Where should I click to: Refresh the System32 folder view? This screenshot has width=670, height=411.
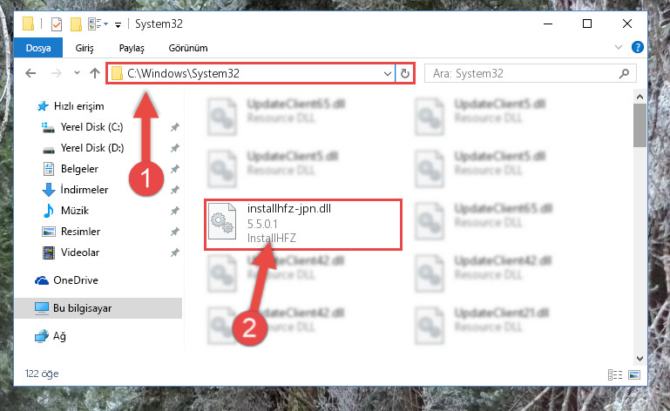[x=404, y=73]
